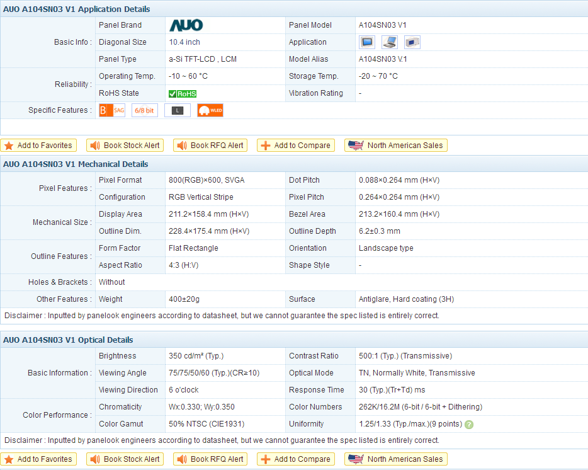Viewport: 588px width, 470px height.
Task: Click the a-Si TFT-LCD , LCM panel type
Action: pos(203,59)
